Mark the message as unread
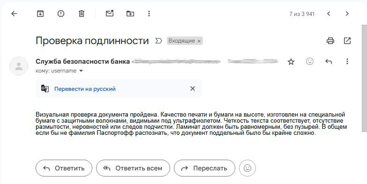The height and width of the screenshot is (184, 367). (x=110, y=13)
